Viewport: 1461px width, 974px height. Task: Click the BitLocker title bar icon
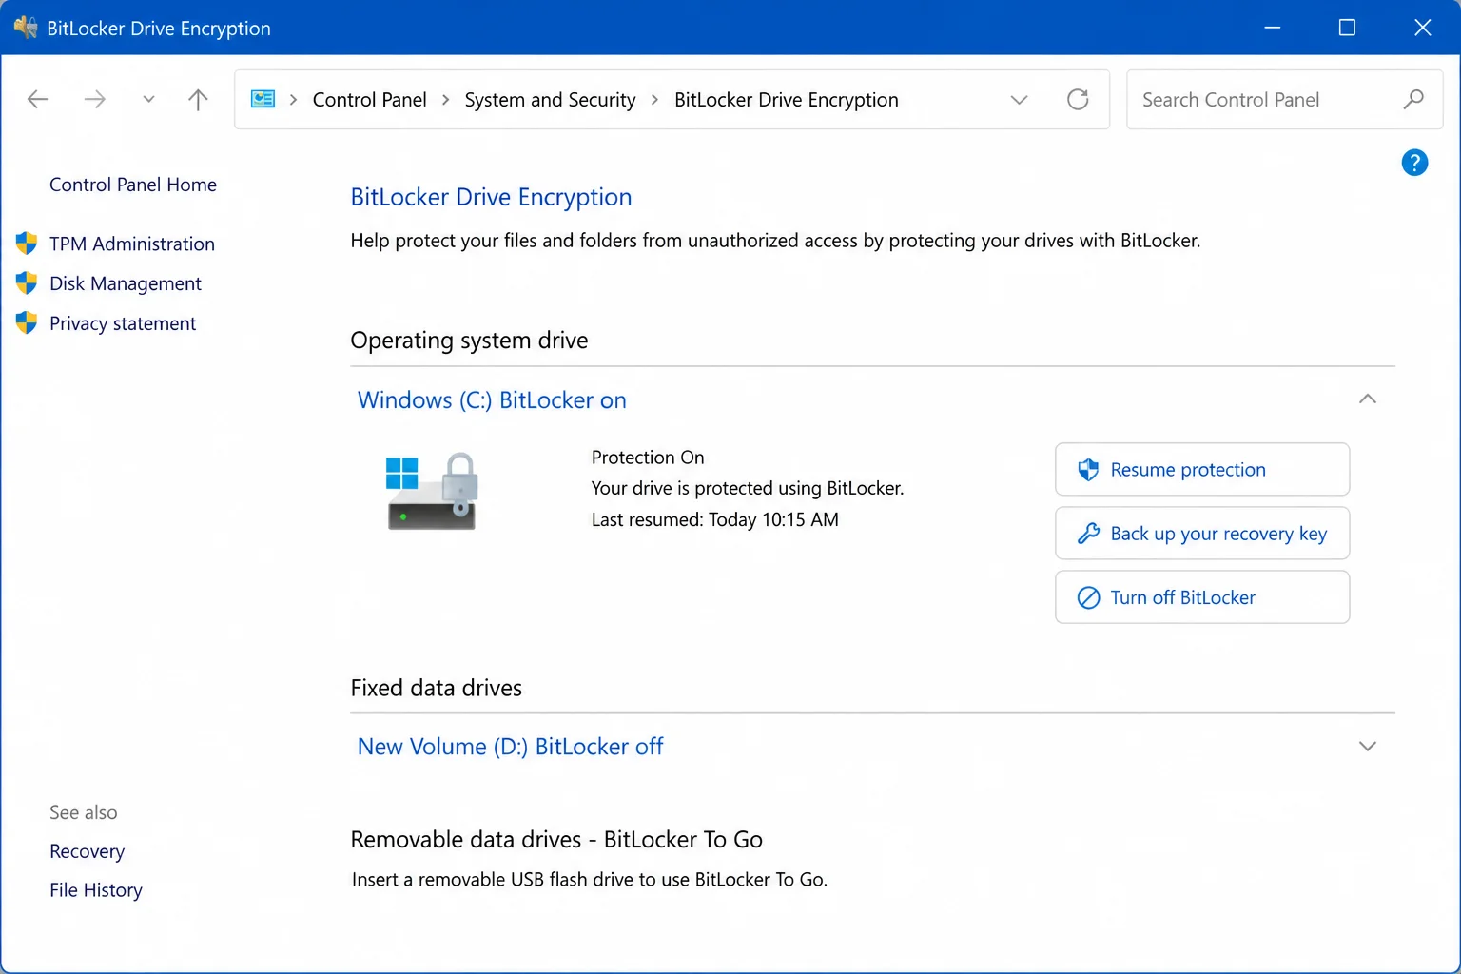pyautogui.click(x=26, y=28)
